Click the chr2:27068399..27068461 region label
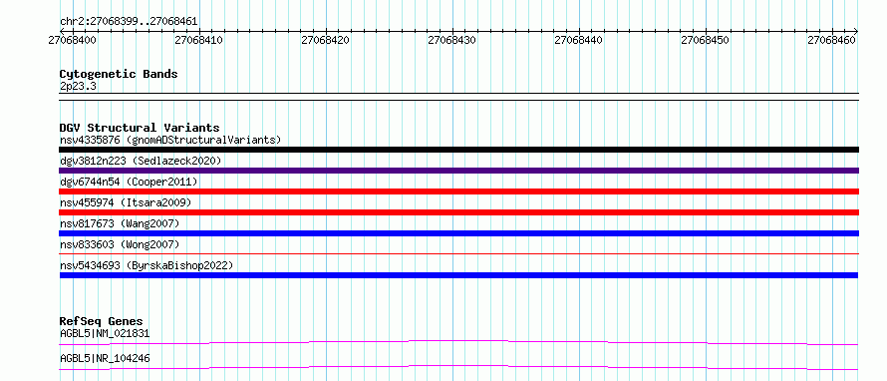Image resolution: width=887 pixels, height=381 pixels. tap(129, 22)
